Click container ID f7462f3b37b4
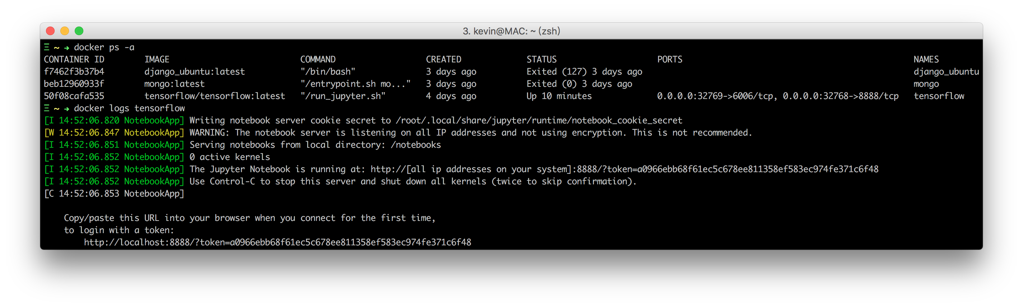 click(x=74, y=72)
